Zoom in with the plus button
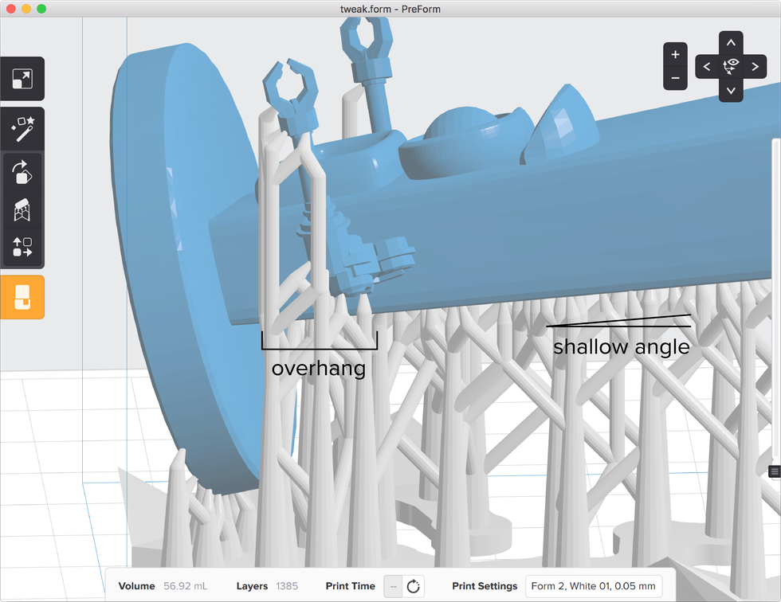Screen dimensions: 781x602 675,55
